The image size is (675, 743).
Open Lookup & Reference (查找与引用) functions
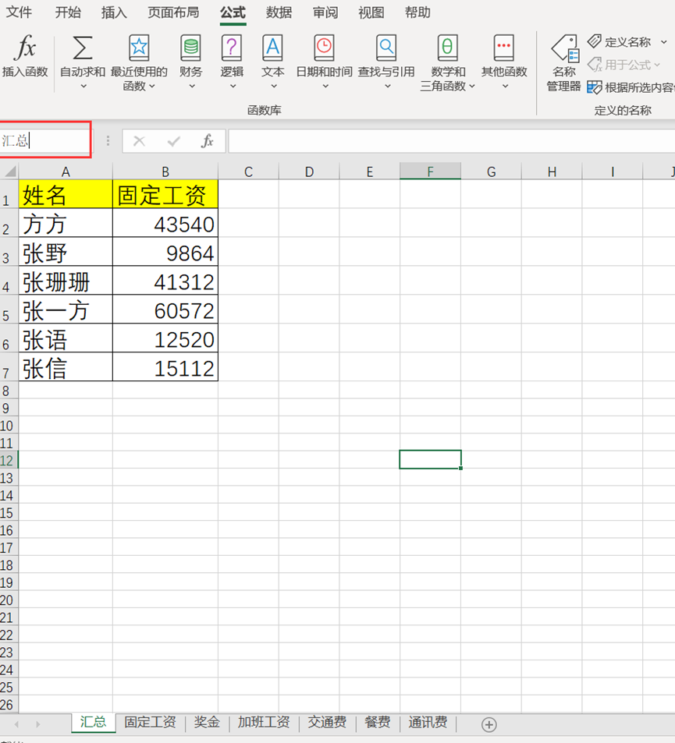click(386, 62)
